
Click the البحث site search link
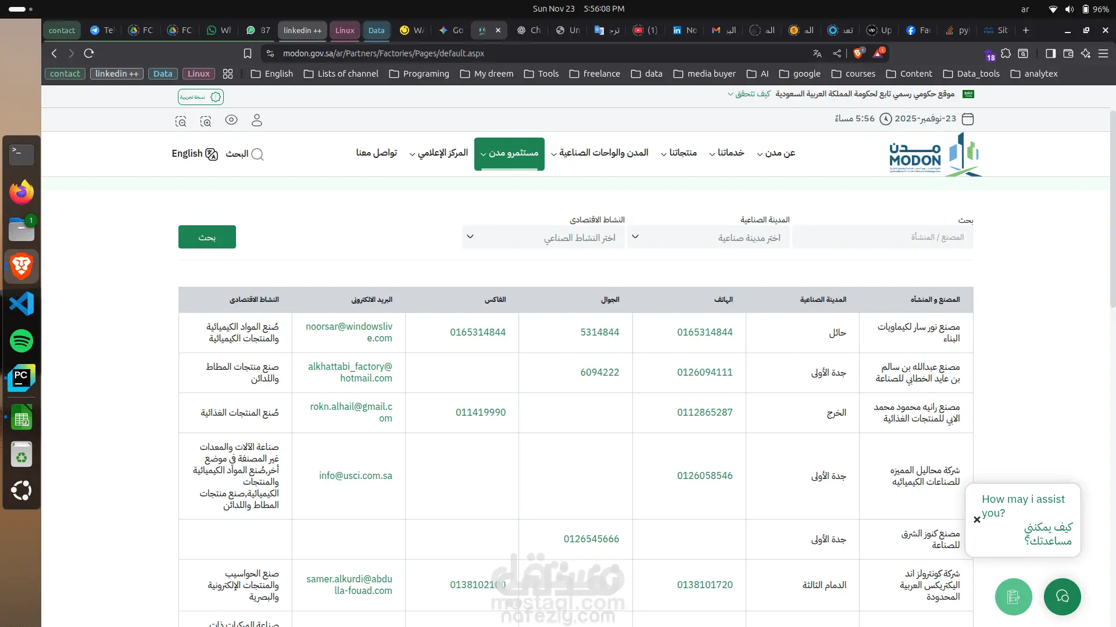point(245,154)
